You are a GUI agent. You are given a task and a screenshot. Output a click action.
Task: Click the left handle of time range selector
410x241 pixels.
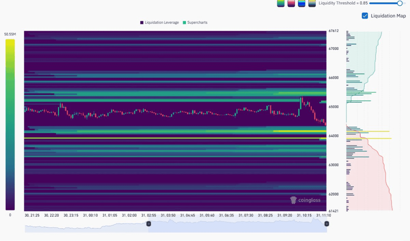point(149,224)
